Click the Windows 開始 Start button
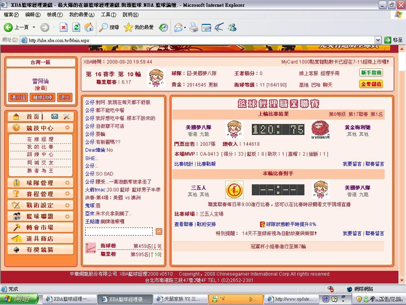 coord(19,299)
